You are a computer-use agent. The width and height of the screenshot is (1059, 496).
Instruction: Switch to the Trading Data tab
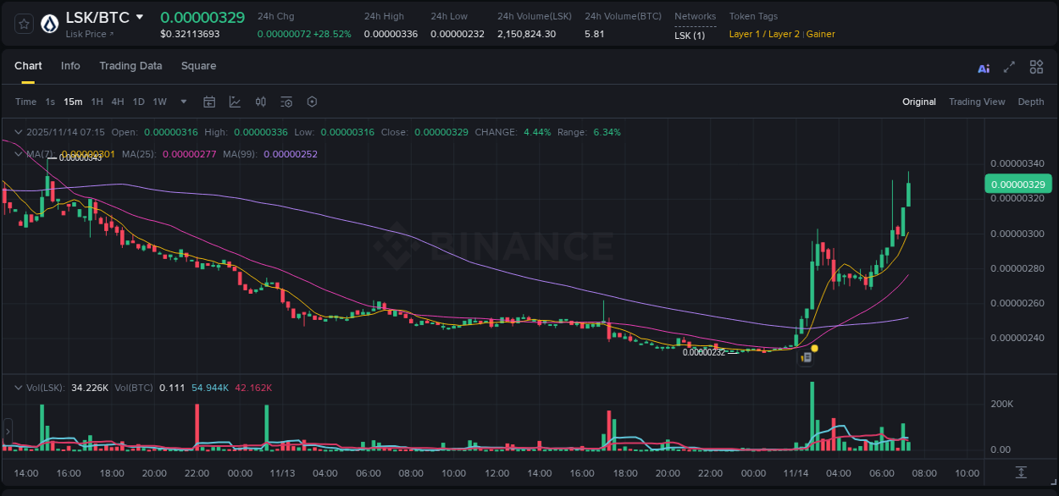[x=130, y=66]
